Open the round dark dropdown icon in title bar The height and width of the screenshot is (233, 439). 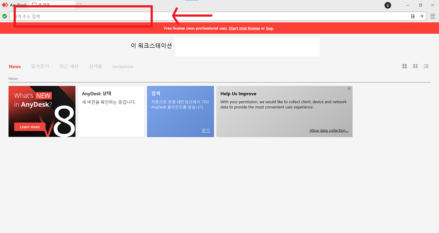tap(388, 5)
